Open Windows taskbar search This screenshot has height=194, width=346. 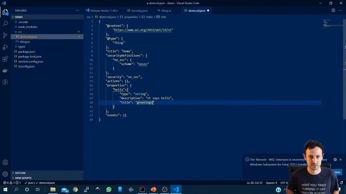tap(16, 189)
